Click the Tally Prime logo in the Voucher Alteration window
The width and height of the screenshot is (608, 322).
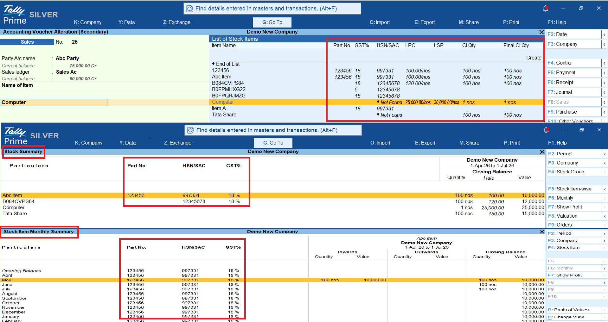coord(14,15)
